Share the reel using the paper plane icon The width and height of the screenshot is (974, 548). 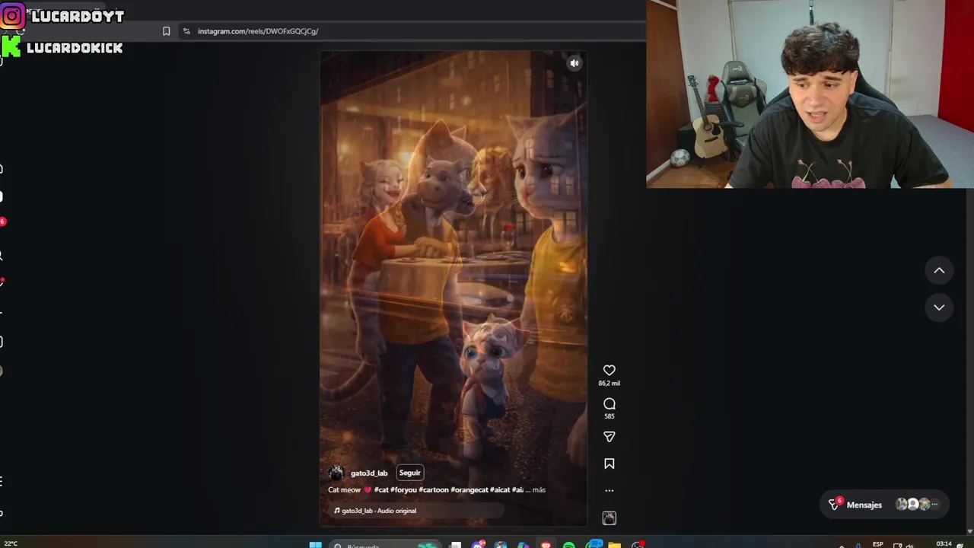609,437
